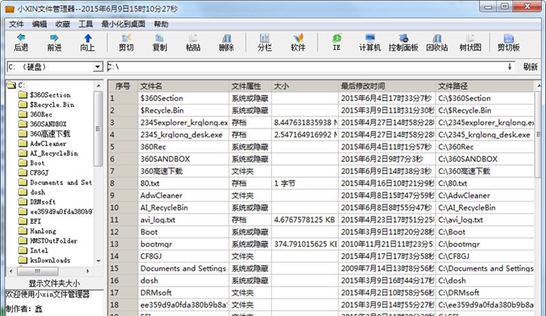The width and height of the screenshot is (546, 316).
Task: Click the 删除 delete toolbar icon
Action: pos(227,38)
